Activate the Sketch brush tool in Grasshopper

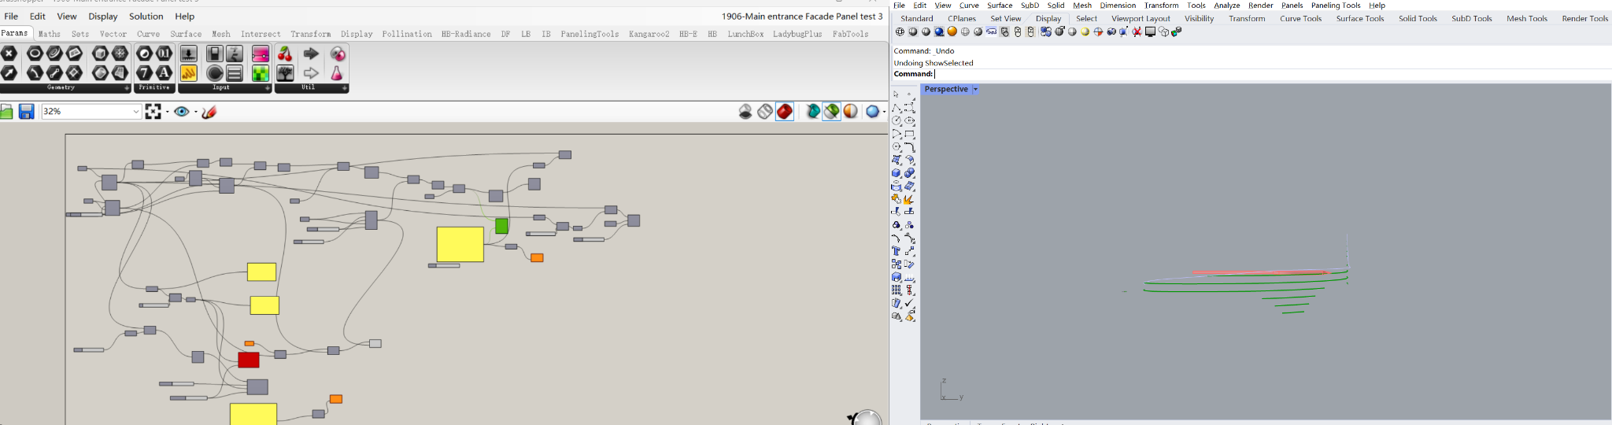coord(209,112)
